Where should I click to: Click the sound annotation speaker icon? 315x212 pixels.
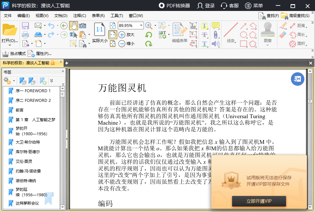(215, 43)
